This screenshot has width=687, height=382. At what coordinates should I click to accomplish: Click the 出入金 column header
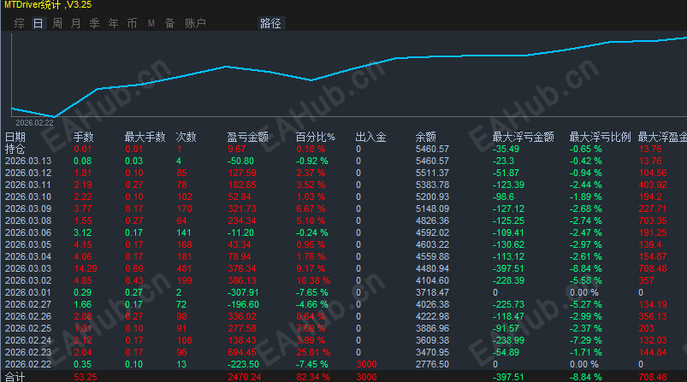coord(370,137)
